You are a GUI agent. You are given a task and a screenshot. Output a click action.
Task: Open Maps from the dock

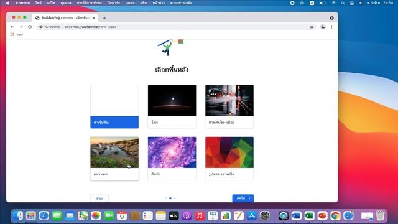83,216
